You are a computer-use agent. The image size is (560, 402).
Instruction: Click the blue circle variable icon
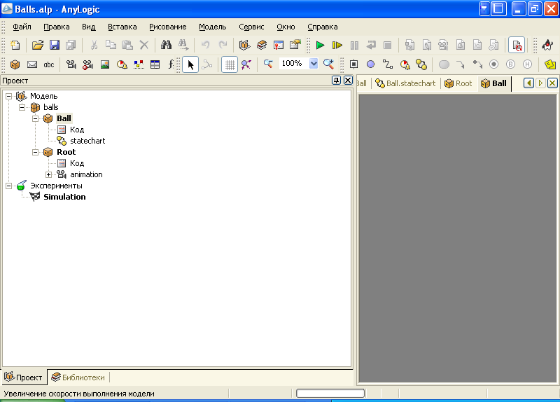point(371,64)
